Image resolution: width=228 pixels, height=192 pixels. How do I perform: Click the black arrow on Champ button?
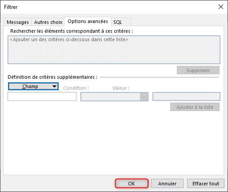coord(55,86)
